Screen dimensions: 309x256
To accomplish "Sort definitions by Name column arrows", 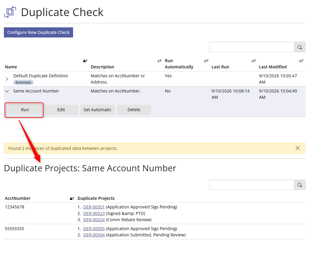I will (85, 61).
